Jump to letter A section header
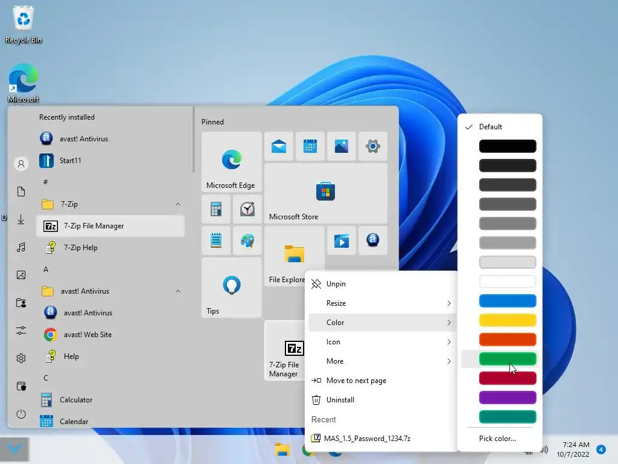The height and width of the screenshot is (464, 618). pyautogui.click(x=46, y=269)
